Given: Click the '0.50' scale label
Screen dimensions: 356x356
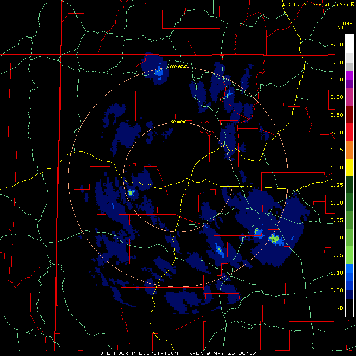Looking at the screenshot, I should click(x=337, y=238).
